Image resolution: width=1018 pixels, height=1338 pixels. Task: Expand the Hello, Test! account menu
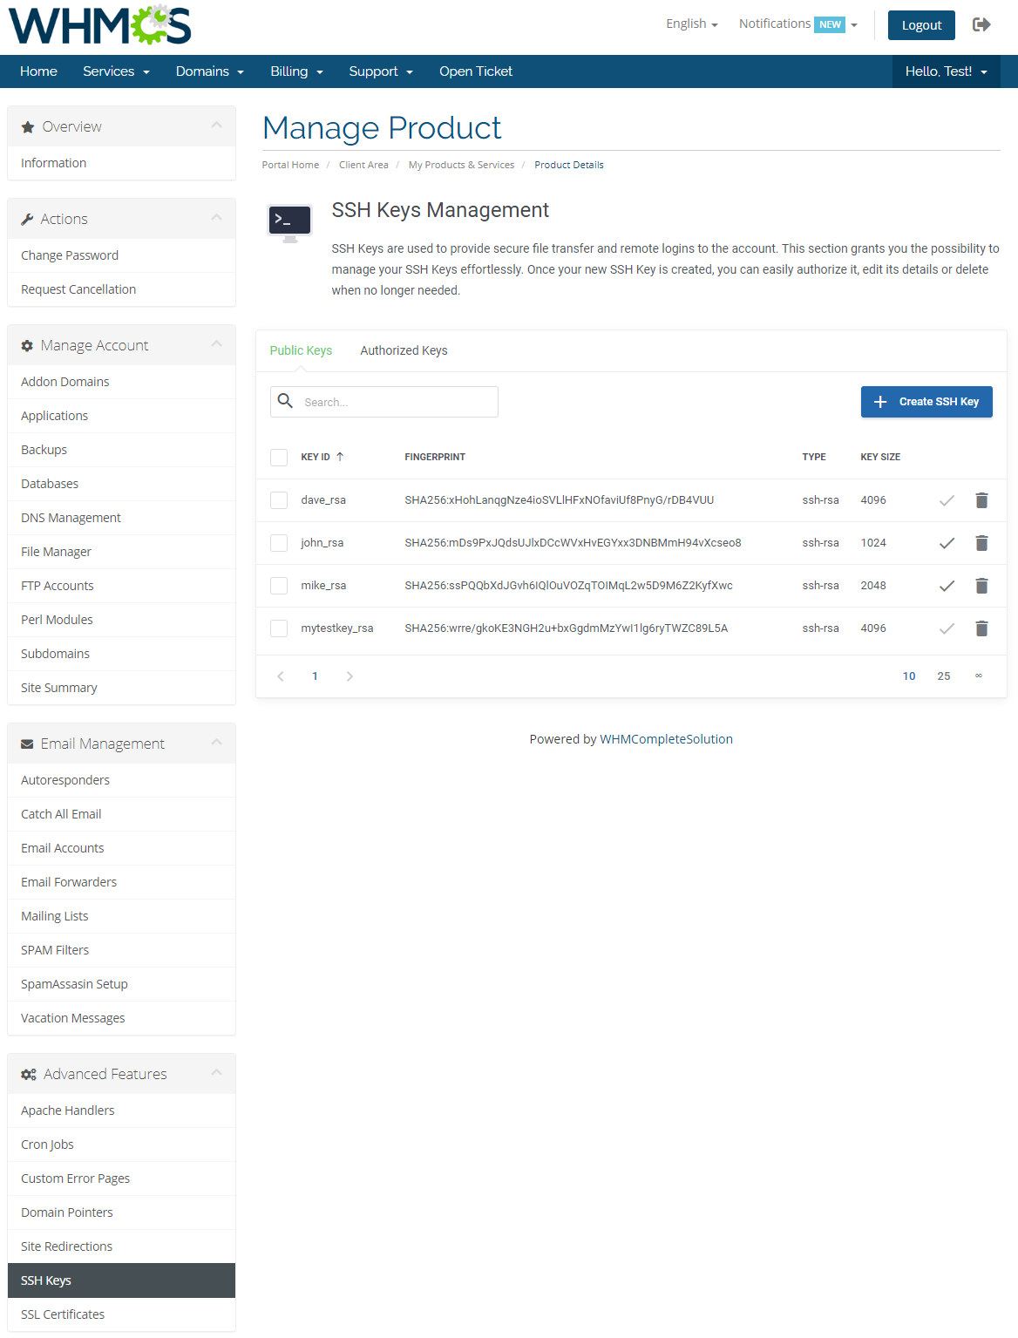coord(946,71)
